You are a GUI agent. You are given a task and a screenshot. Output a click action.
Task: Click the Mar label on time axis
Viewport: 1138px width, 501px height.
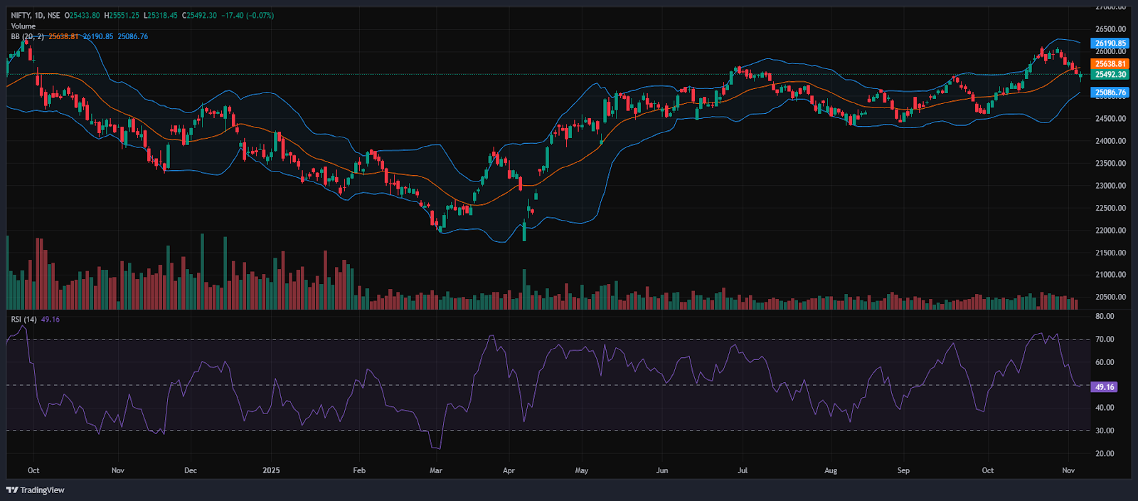pos(436,470)
